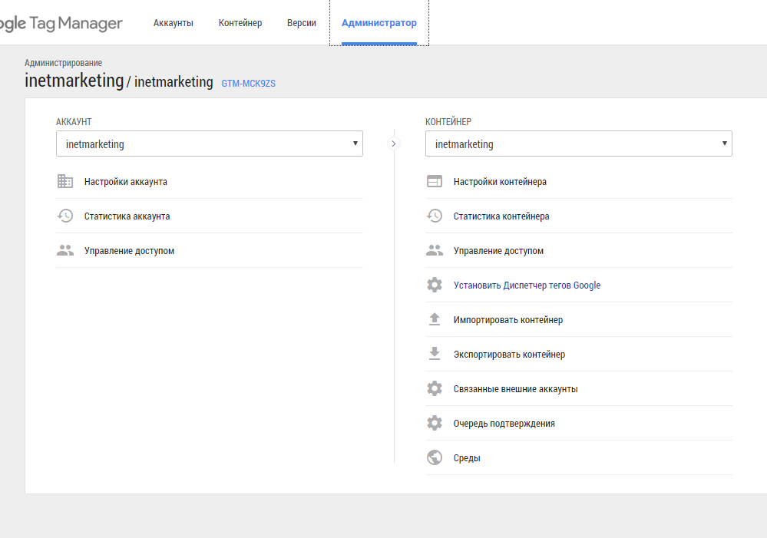
Task: Click the account access management people icon
Action: tap(65, 250)
